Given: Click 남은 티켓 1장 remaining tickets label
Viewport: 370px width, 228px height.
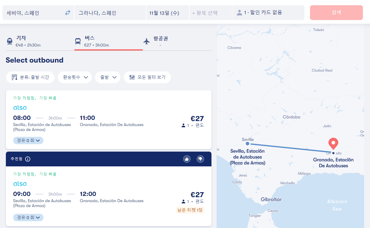Looking at the screenshot, I should [x=190, y=210].
